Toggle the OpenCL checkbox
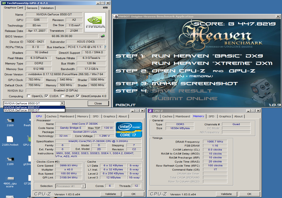 coord(28,96)
